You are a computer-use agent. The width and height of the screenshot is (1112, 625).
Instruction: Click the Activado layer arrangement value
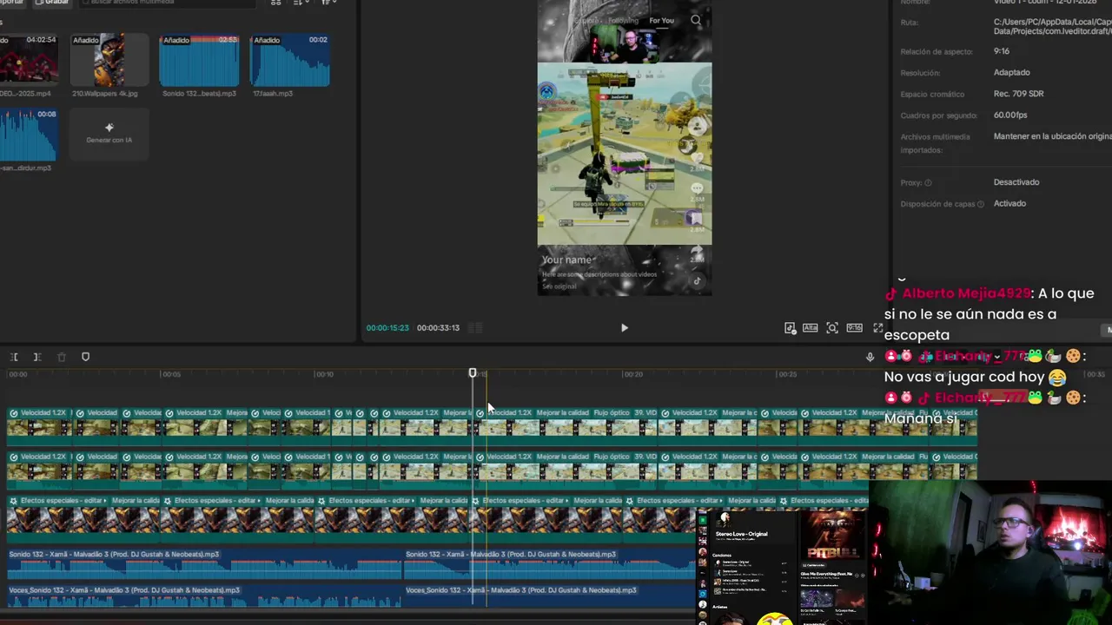tap(1009, 203)
